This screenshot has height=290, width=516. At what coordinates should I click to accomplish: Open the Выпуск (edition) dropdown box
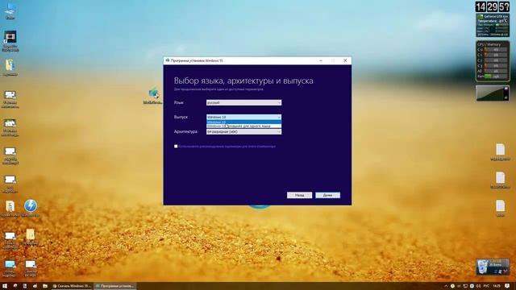click(x=243, y=117)
